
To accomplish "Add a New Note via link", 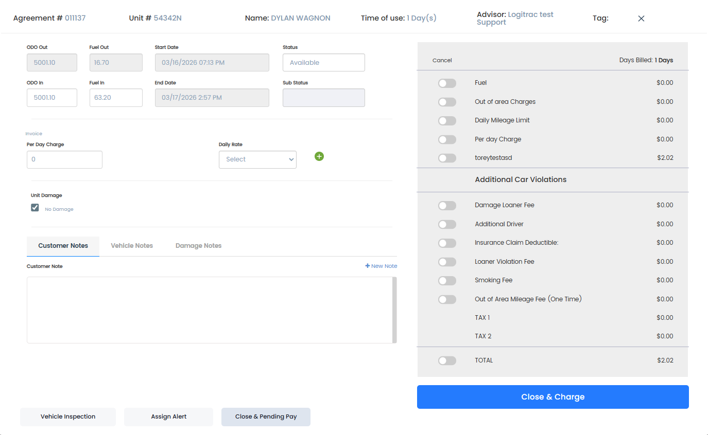I will click(381, 266).
